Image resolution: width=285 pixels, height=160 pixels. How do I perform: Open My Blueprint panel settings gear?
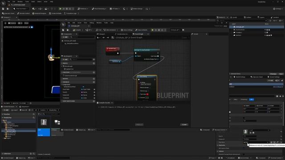(x=94, y=60)
